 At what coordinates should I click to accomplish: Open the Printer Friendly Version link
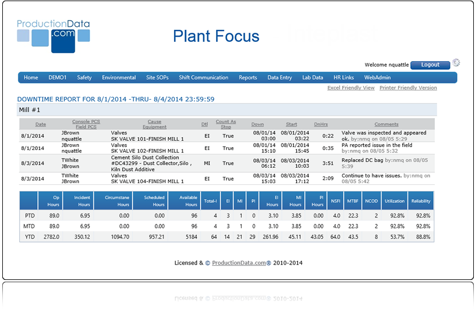point(408,88)
